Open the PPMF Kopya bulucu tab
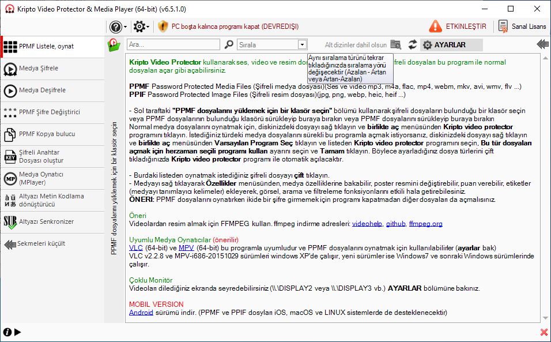This screenshot has width=551, height=342. [52, 134]
